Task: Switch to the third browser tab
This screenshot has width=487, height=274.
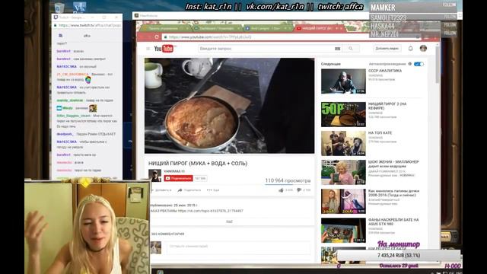Action: [x=268, y=28]
